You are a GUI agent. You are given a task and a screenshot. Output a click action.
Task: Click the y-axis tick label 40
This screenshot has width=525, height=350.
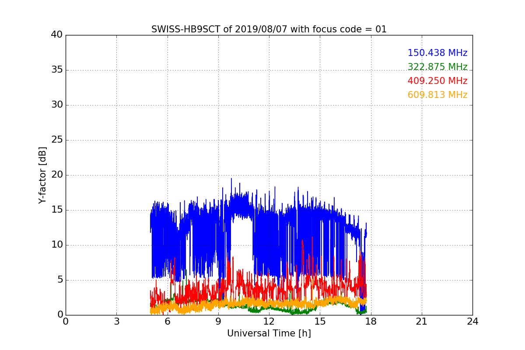(57, 35)
